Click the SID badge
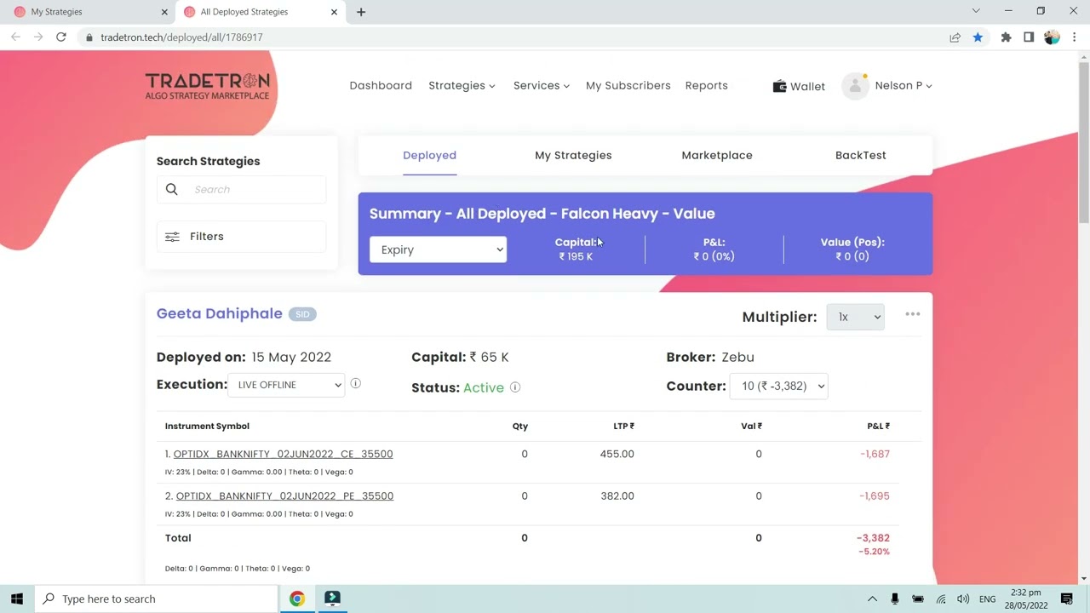 (x=302, y=314)
